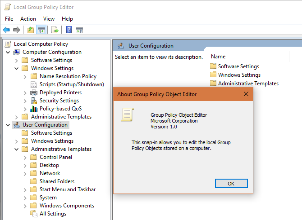Close the About Group Policy Object Editor dialog
Screen dimensions: 302x220
coord(246,94)
